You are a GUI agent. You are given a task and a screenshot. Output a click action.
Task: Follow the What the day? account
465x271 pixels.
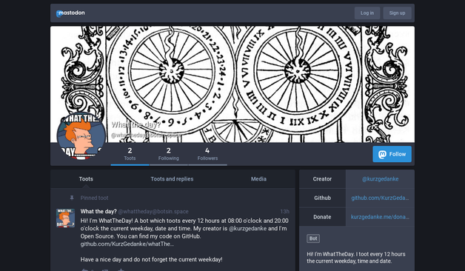coord(392,154)
